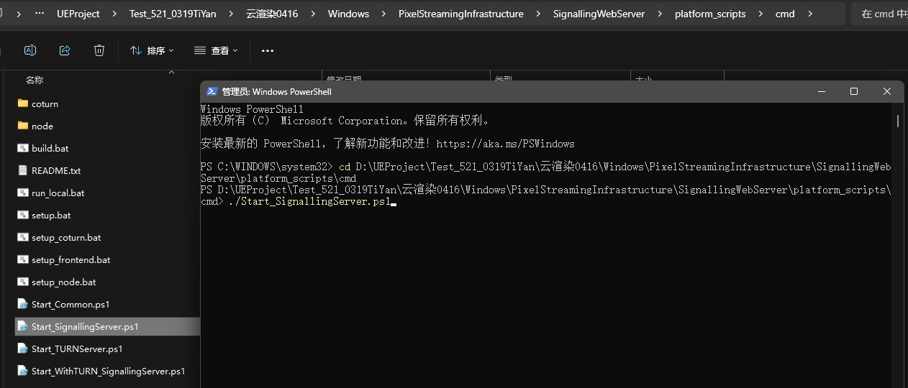Viewport: 908px width, 388px height.
Task: Sort by the 名称 column header
Action: pos(35,80)
